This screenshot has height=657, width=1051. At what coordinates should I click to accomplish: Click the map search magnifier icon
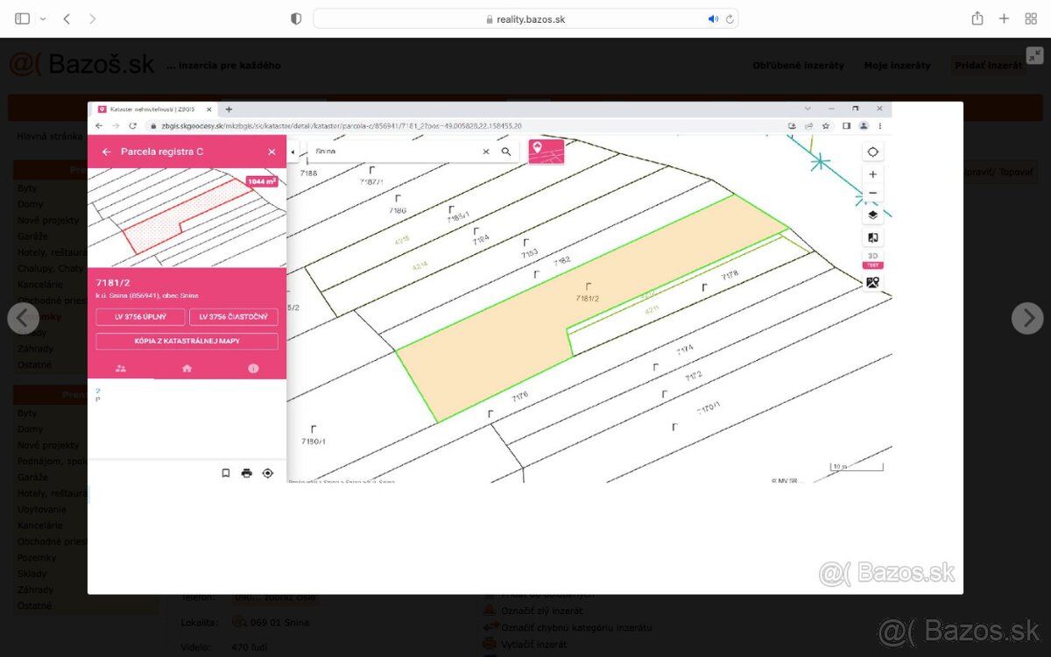pyautogui.click(x=506, y=152)
